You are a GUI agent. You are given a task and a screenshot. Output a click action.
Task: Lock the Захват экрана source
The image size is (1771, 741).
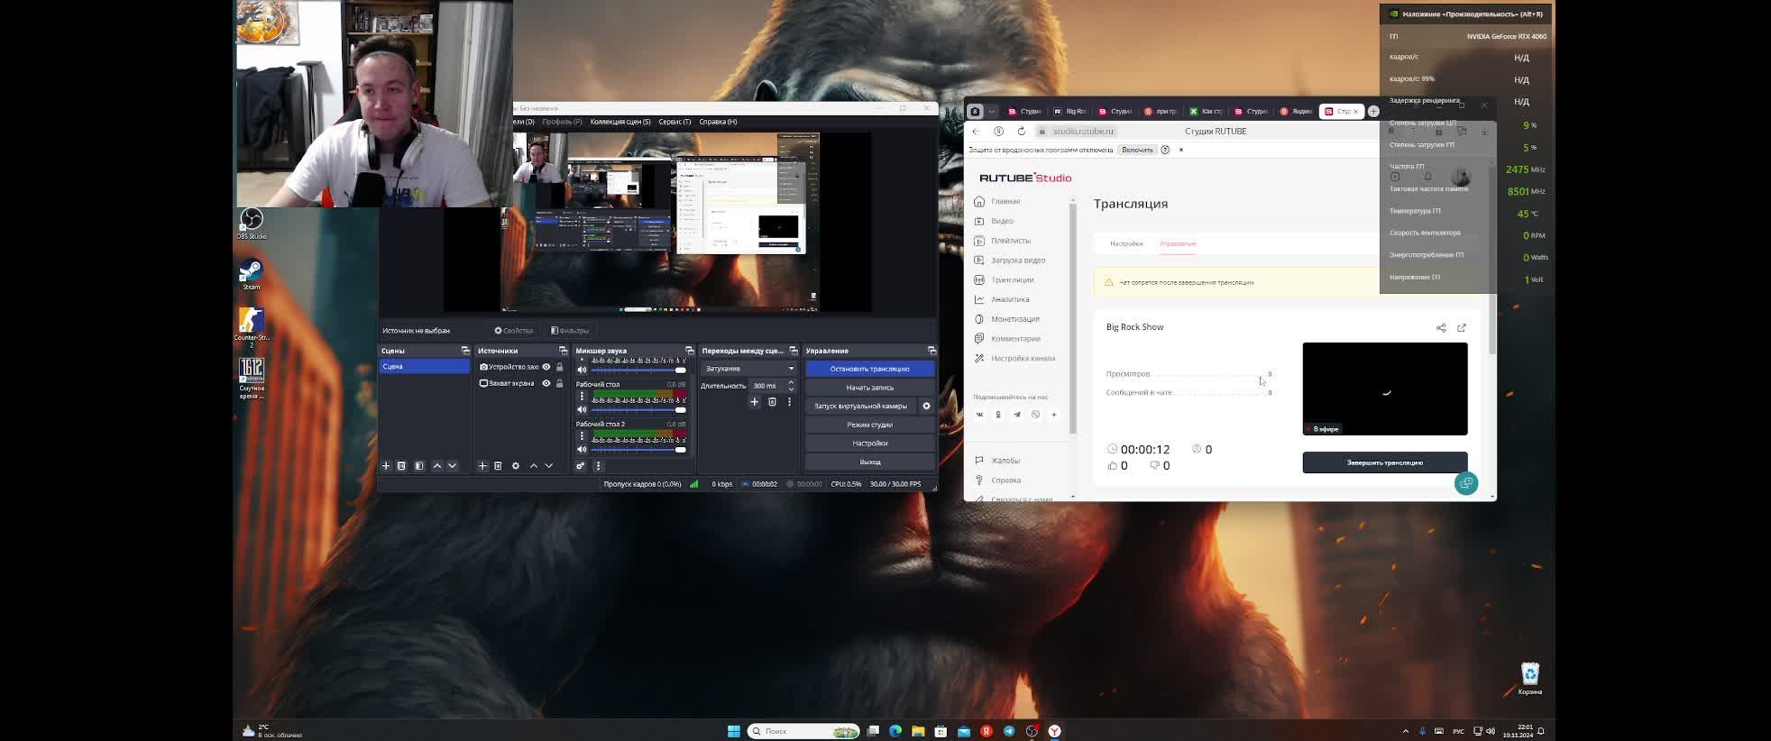pos(560,383)
